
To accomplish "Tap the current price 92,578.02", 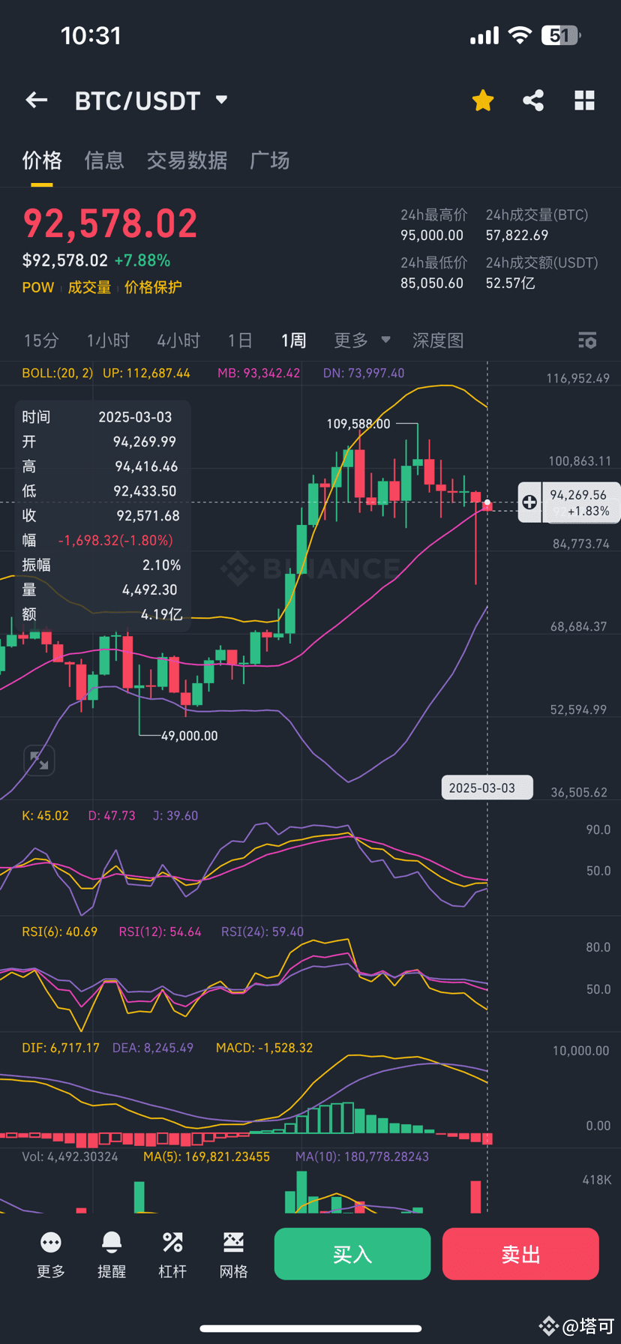I will pos(110,223).
